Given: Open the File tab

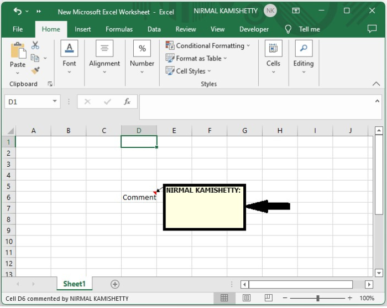Looking at the screenshot, I should [x=18, y=29].
